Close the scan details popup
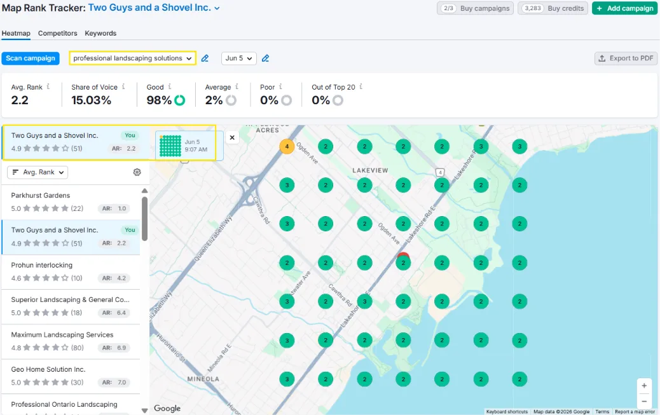660x415 pixels. [x=232, y=138]
